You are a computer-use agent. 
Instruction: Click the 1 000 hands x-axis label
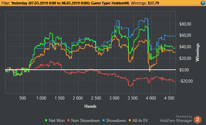[41, 98]
